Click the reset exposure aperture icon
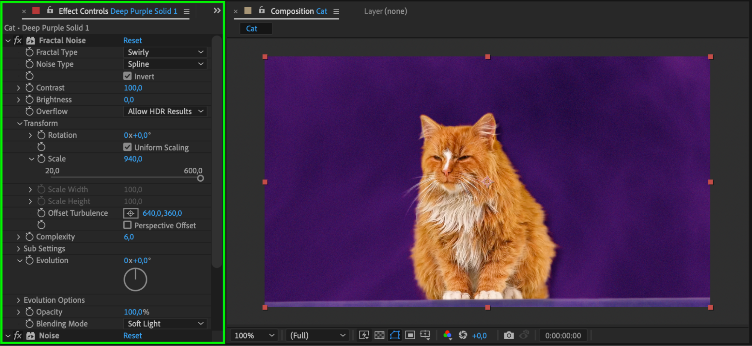This screenshot has width=752, height=346. (x=463, y=335)
